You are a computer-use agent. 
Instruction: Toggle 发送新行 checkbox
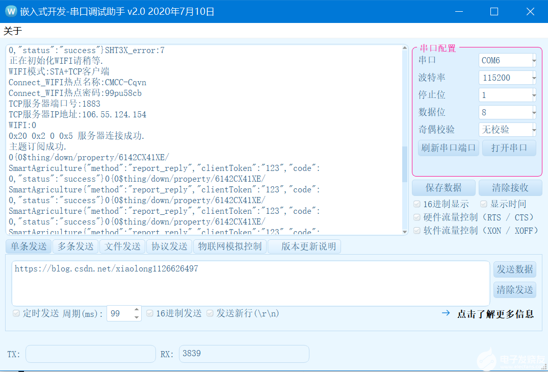click(x=210, y=313)
